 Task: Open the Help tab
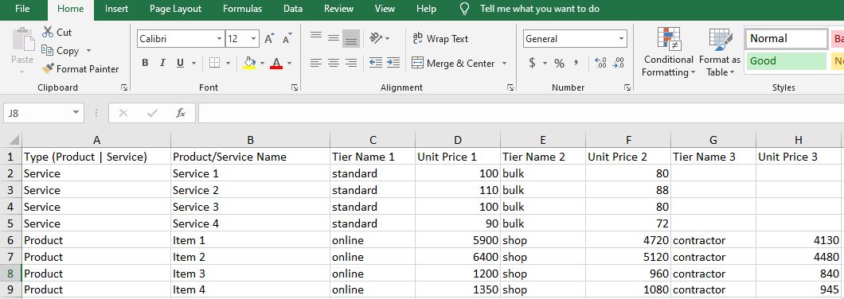coord(426,9)
